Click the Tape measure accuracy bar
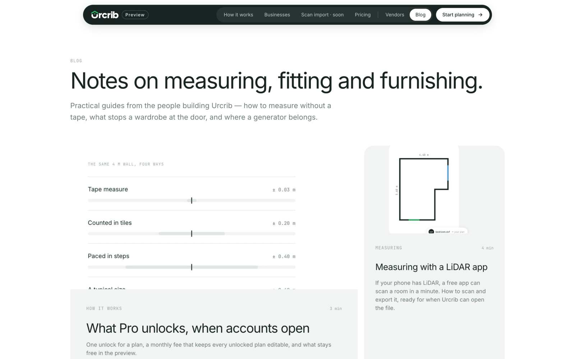This screenshot has width=575, height=359. tap(192, 200)
